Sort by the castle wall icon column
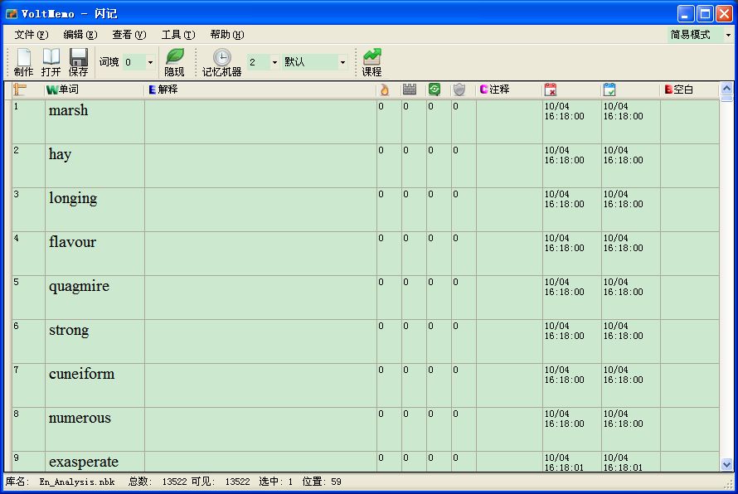Image resolution: width=738 pixels, height=494 pixels. coord(410,90)
